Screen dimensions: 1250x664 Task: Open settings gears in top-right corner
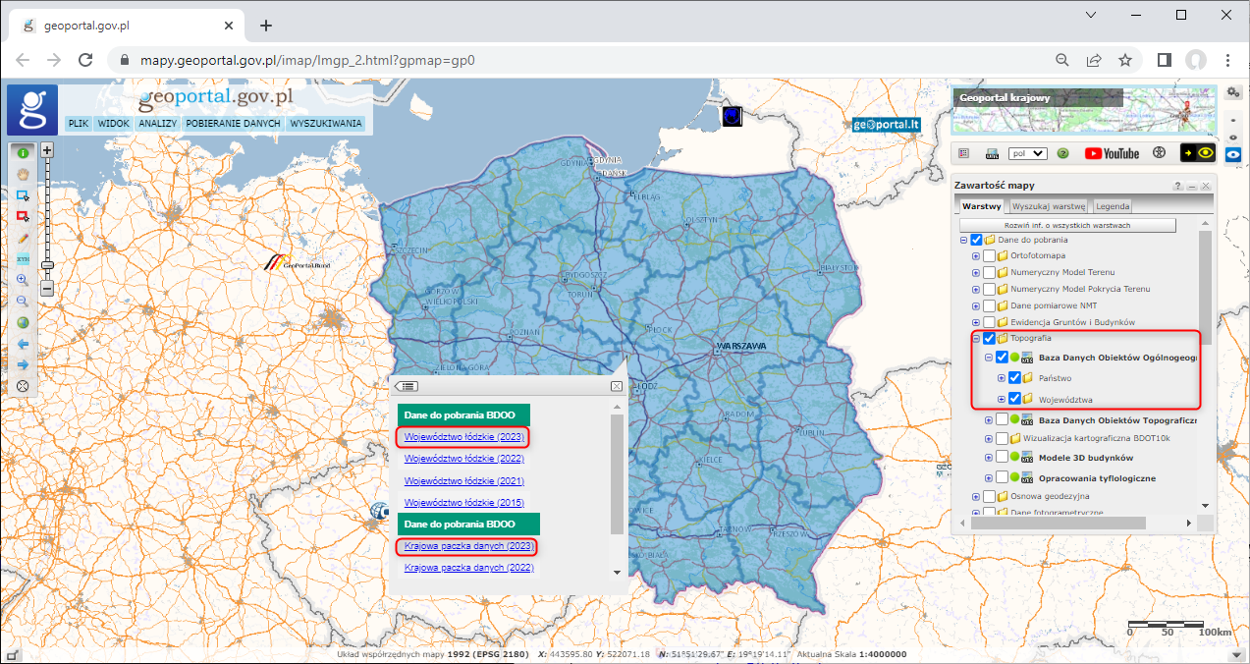click(x=1233, y=92)
